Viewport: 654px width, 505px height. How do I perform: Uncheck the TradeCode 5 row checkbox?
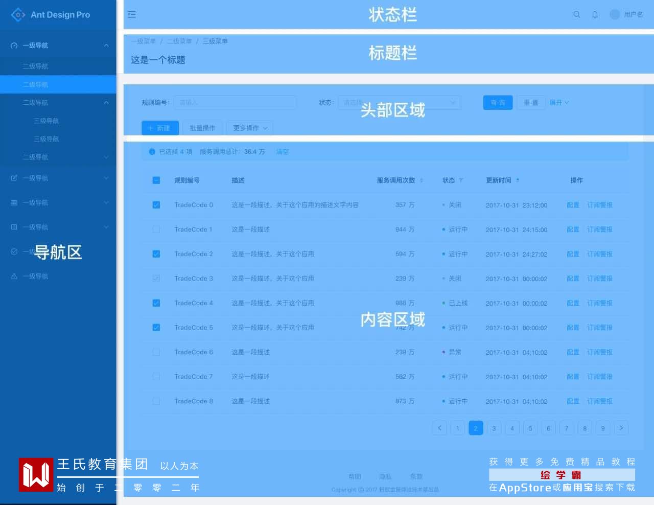point(156,328)
